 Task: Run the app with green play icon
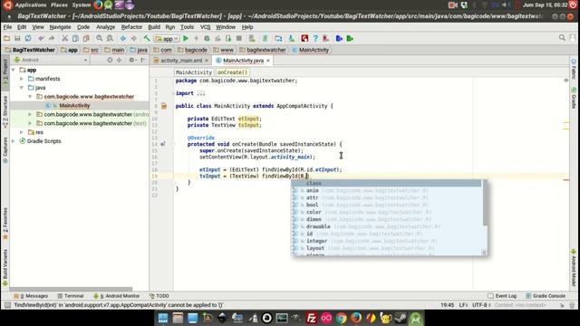point(186,38)
